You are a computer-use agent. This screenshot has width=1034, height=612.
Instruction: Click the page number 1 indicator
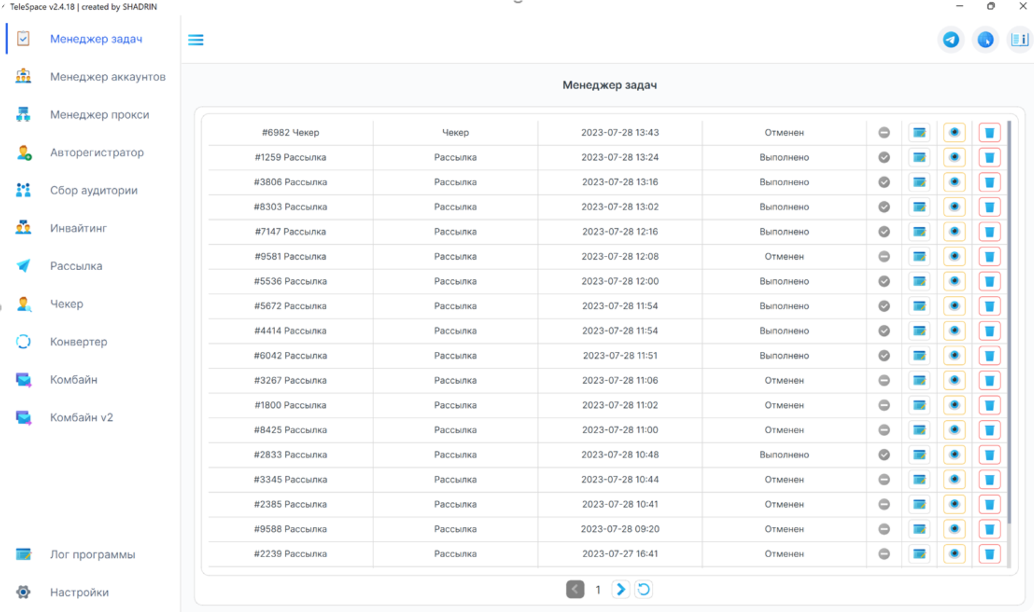click(598, 590)
